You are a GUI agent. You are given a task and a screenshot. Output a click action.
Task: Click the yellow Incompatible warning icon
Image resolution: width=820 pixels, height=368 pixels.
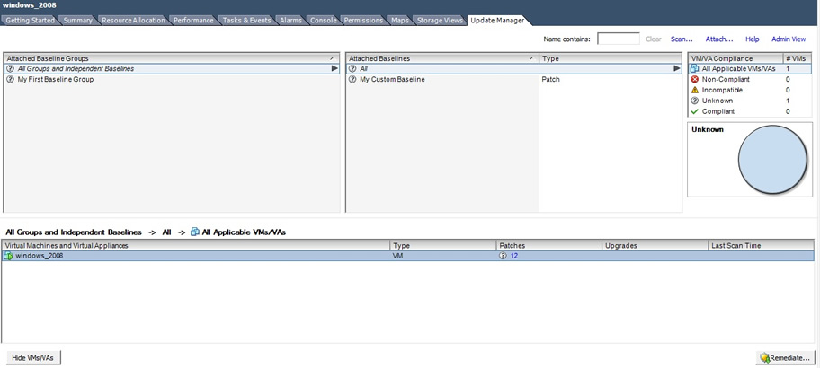(x=694, y=90)
